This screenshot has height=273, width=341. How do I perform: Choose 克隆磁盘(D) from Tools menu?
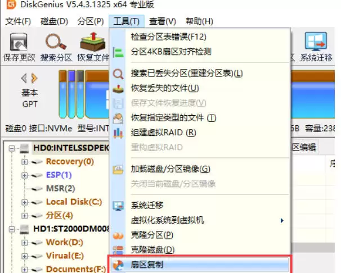pos(152,249)
